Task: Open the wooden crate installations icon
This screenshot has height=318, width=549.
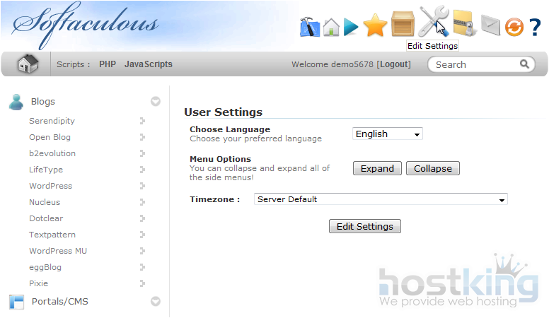Action: click(403, 24)
